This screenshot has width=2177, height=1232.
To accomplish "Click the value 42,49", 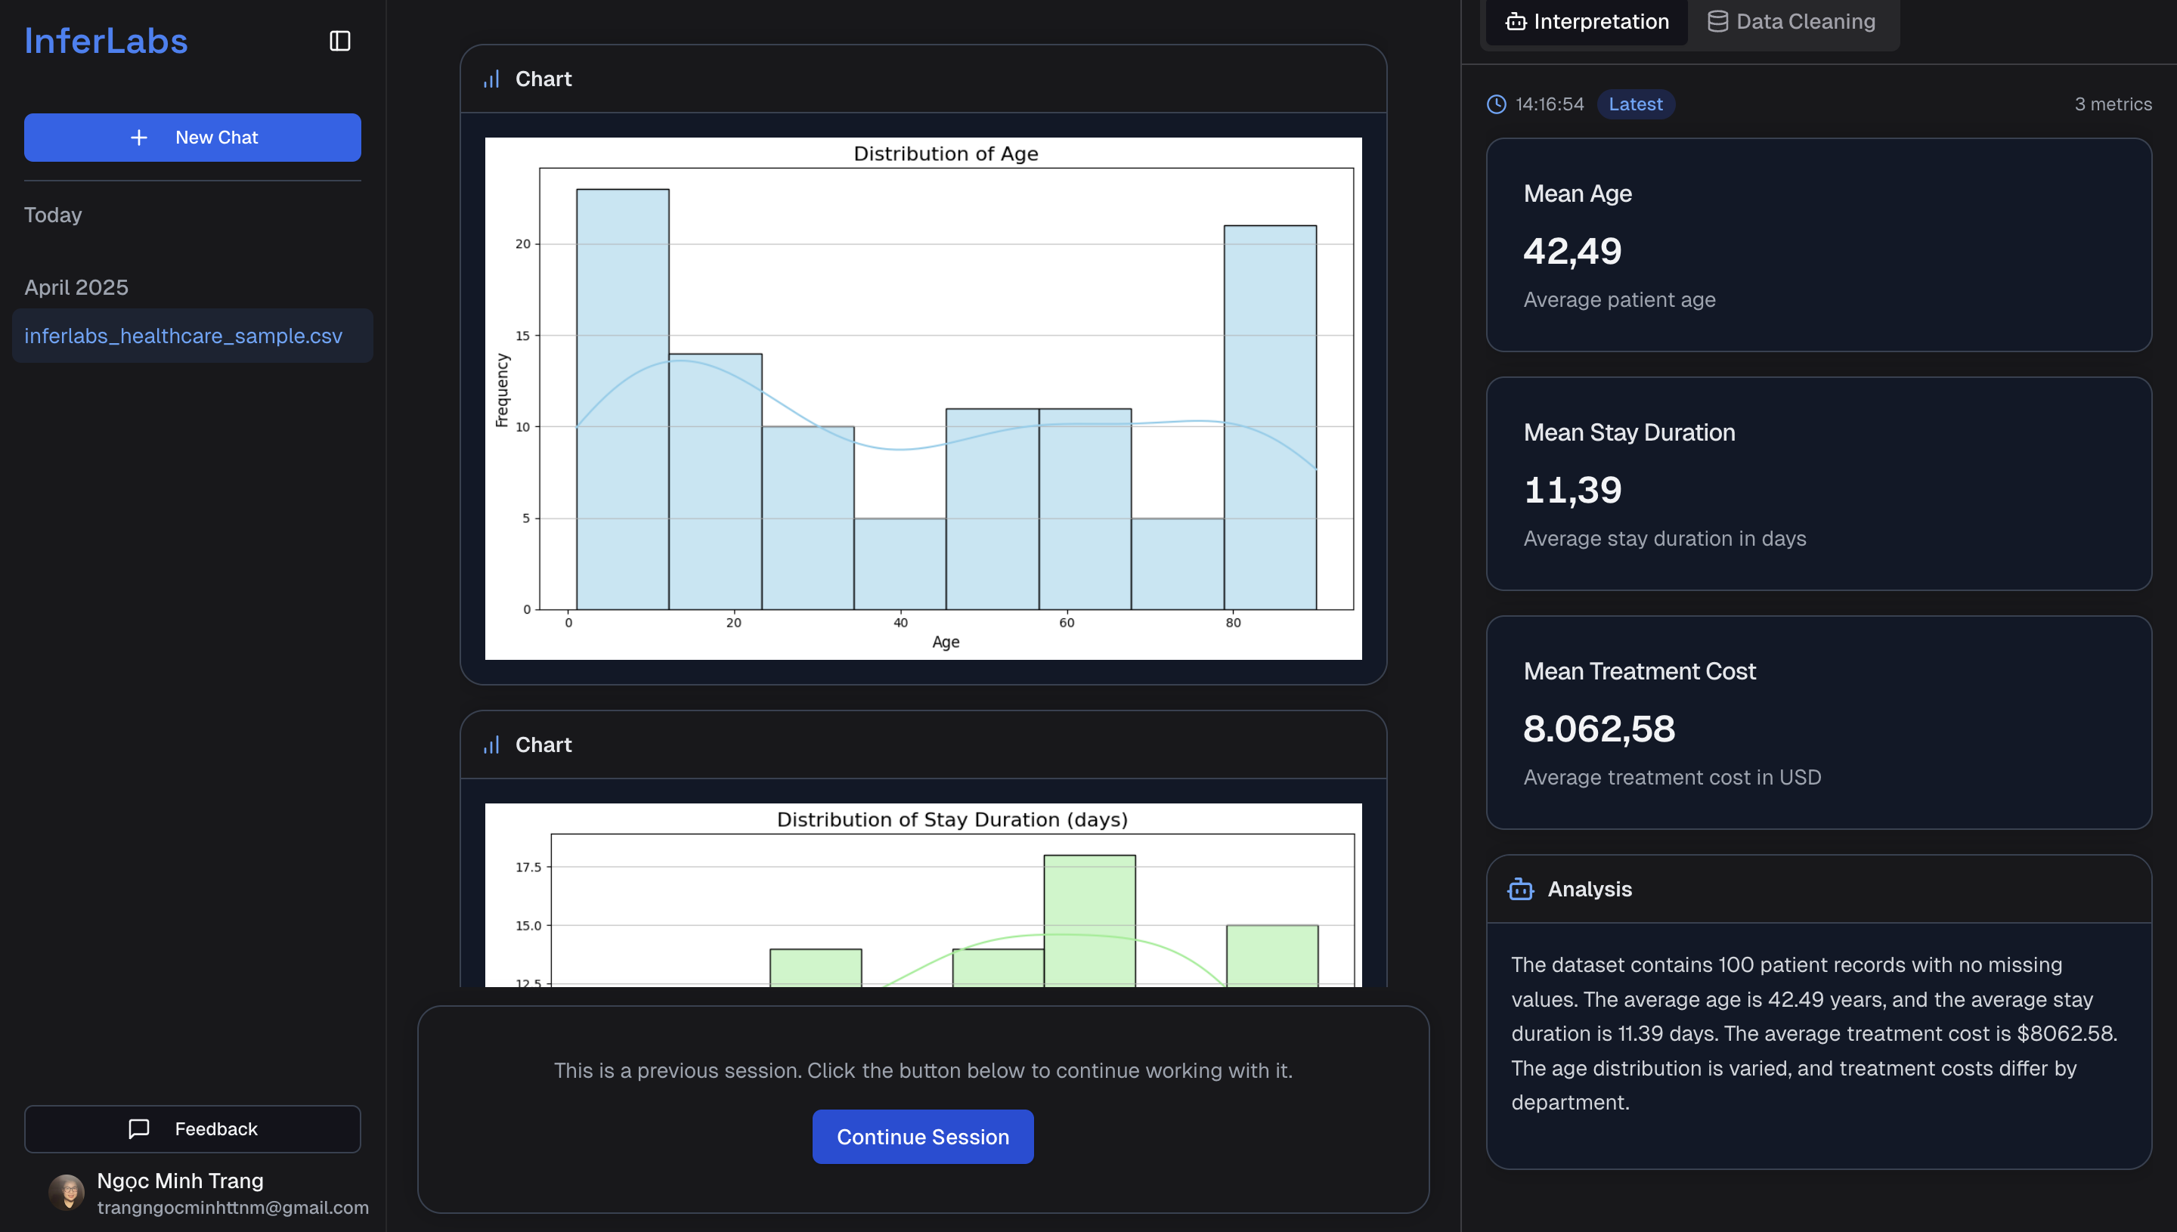I will tap(1572, 251).
